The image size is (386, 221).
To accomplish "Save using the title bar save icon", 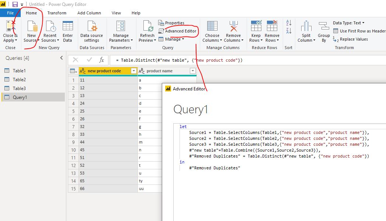I will click(15, 4).
